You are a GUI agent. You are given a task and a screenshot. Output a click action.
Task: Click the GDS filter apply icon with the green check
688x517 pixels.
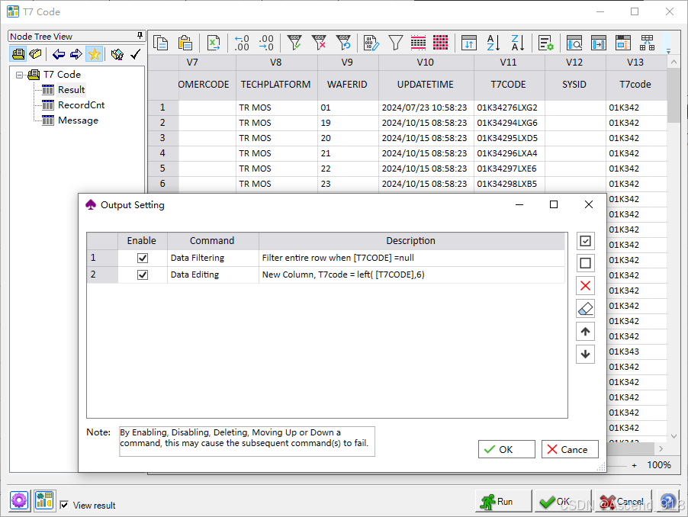[x=294, y=43]
